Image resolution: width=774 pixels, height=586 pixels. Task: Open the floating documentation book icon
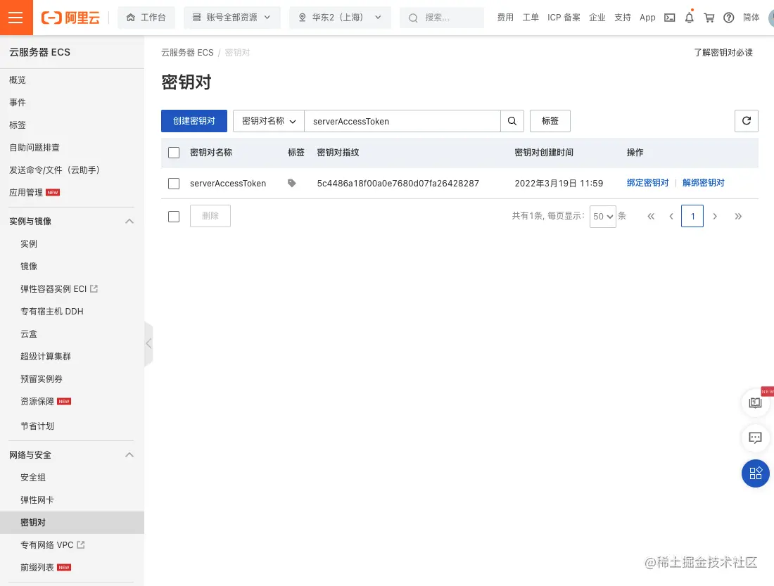pos(755,403)
